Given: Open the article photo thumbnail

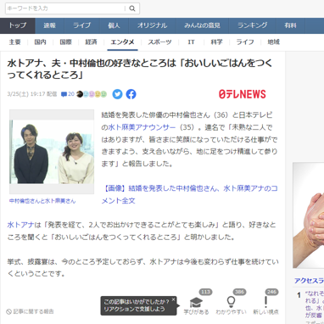Looking at the screenshot, I should pyautogui.click(x=52, y=152).
